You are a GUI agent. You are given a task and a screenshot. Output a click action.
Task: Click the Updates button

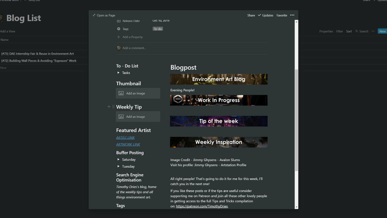(265, 15)
